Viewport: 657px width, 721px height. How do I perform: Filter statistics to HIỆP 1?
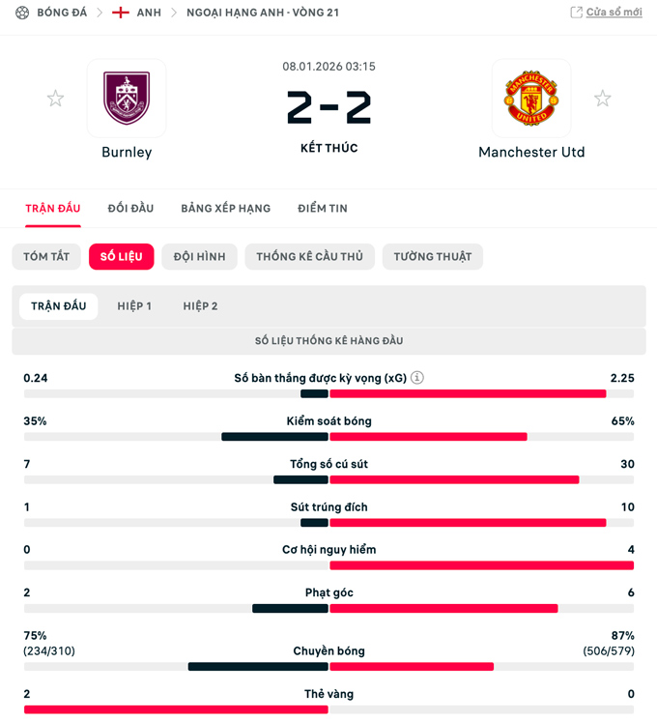(134, 306)
